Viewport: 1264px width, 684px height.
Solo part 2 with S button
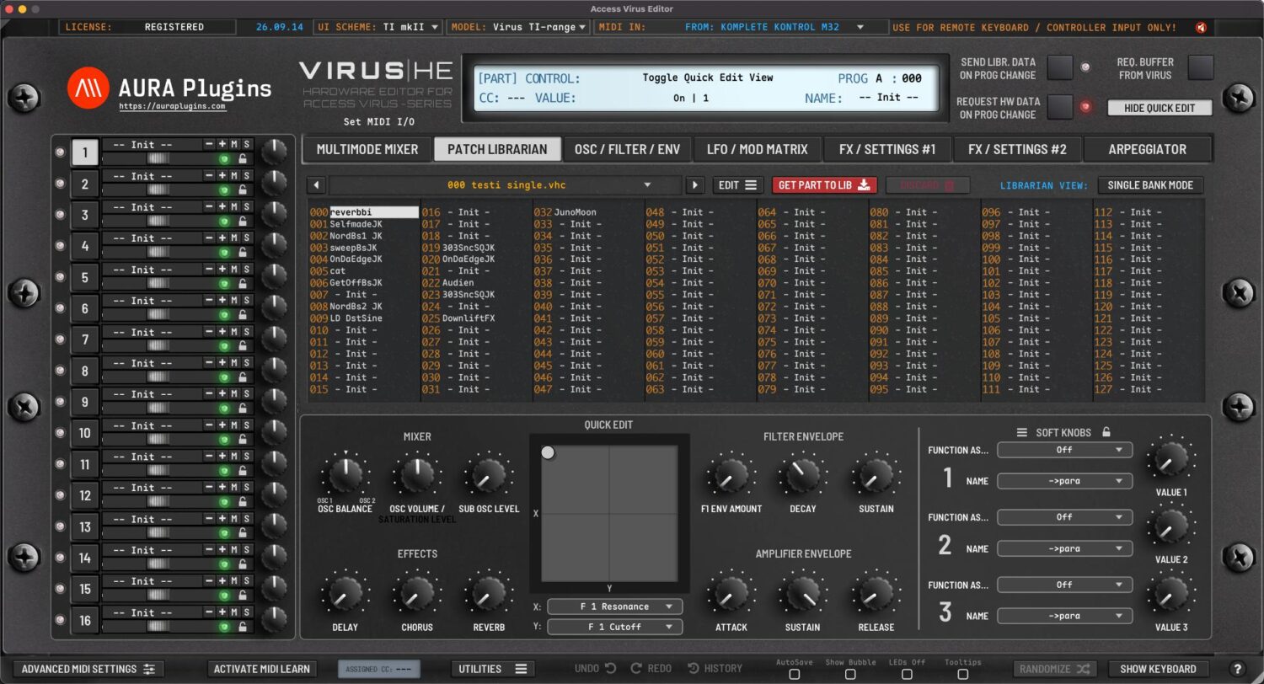click(247, 175)
